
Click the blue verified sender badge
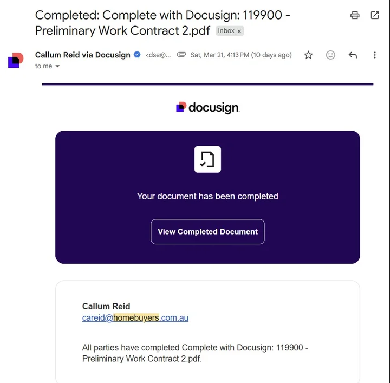point(138,55)
